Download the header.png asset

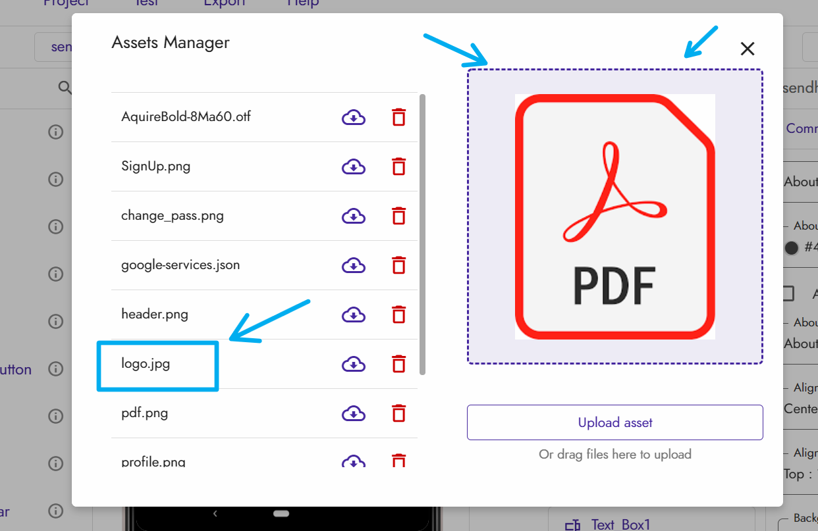(354, 315)
